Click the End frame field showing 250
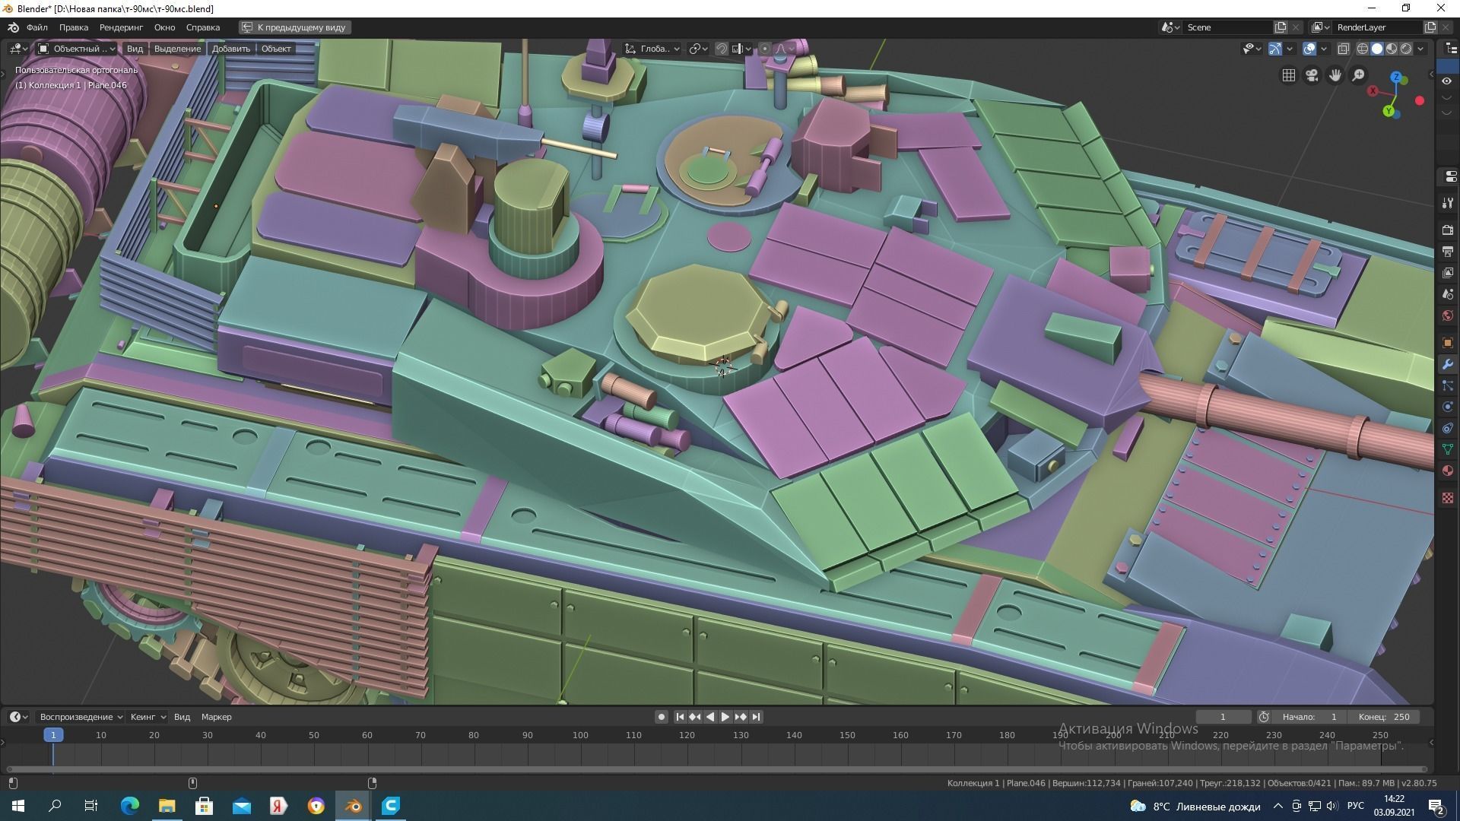Image resolution: width=1460 pixels, height=821 pixels. 1385,717
